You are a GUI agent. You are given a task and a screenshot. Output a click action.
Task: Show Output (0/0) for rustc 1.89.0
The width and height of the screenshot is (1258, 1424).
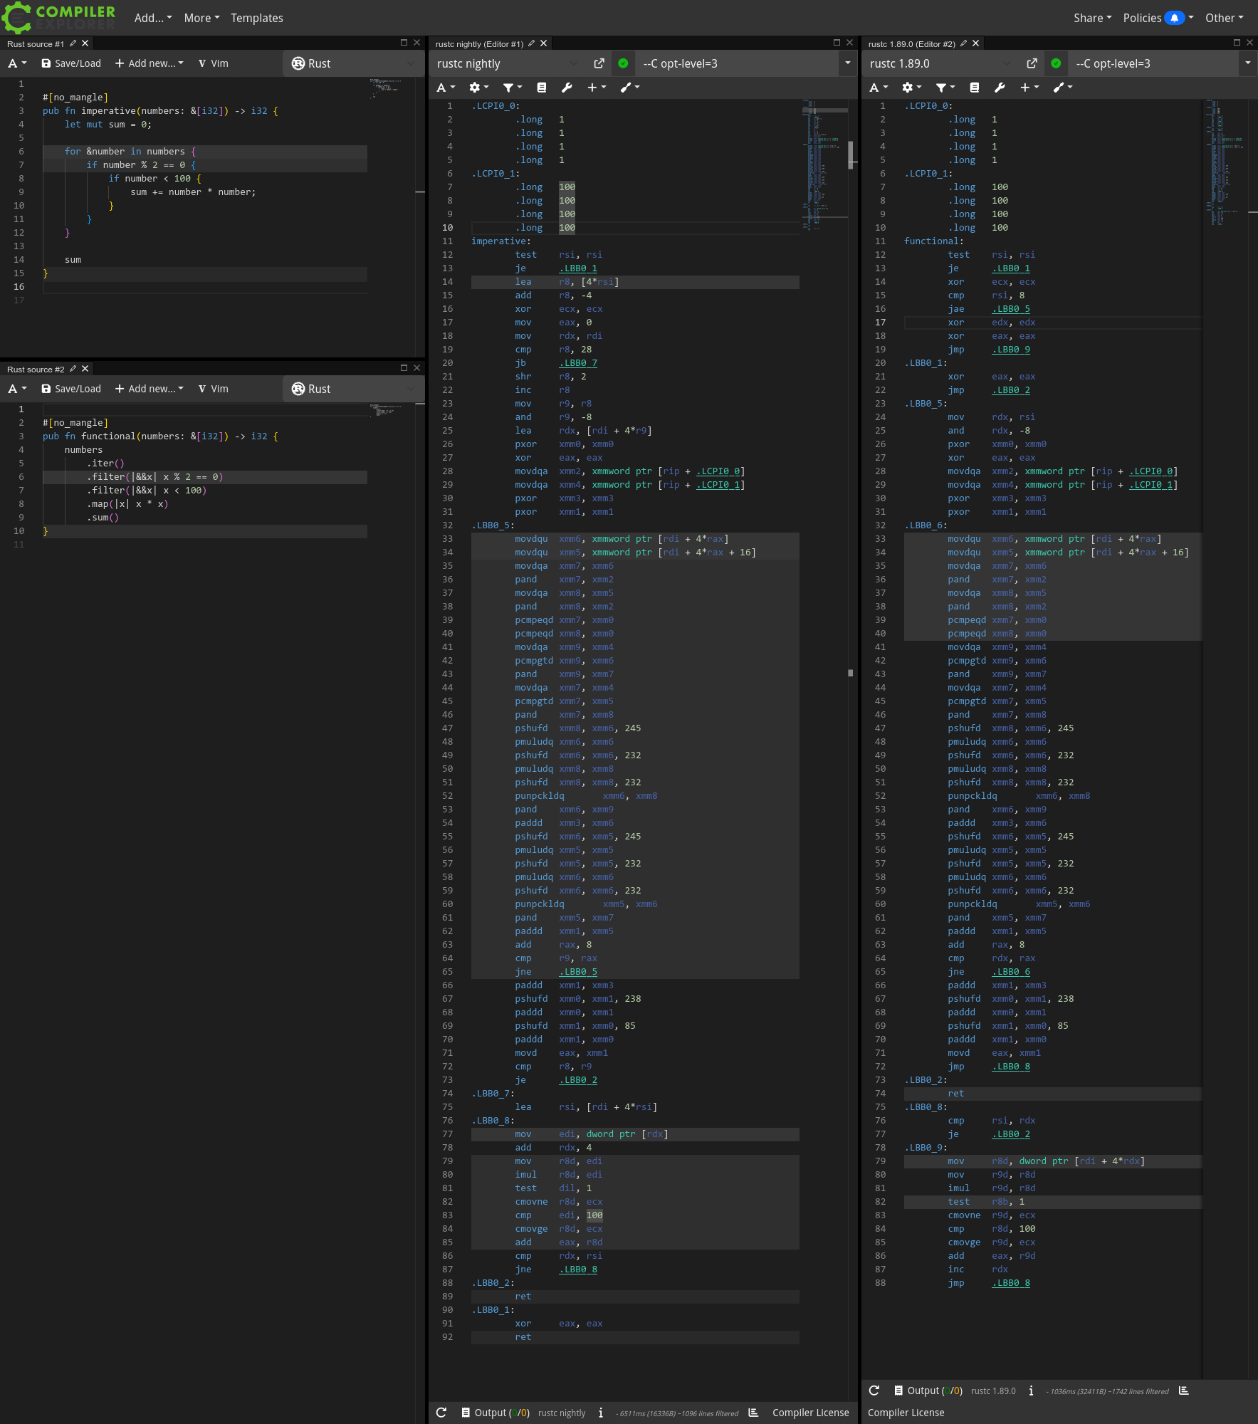click(x=928, y=1391)
